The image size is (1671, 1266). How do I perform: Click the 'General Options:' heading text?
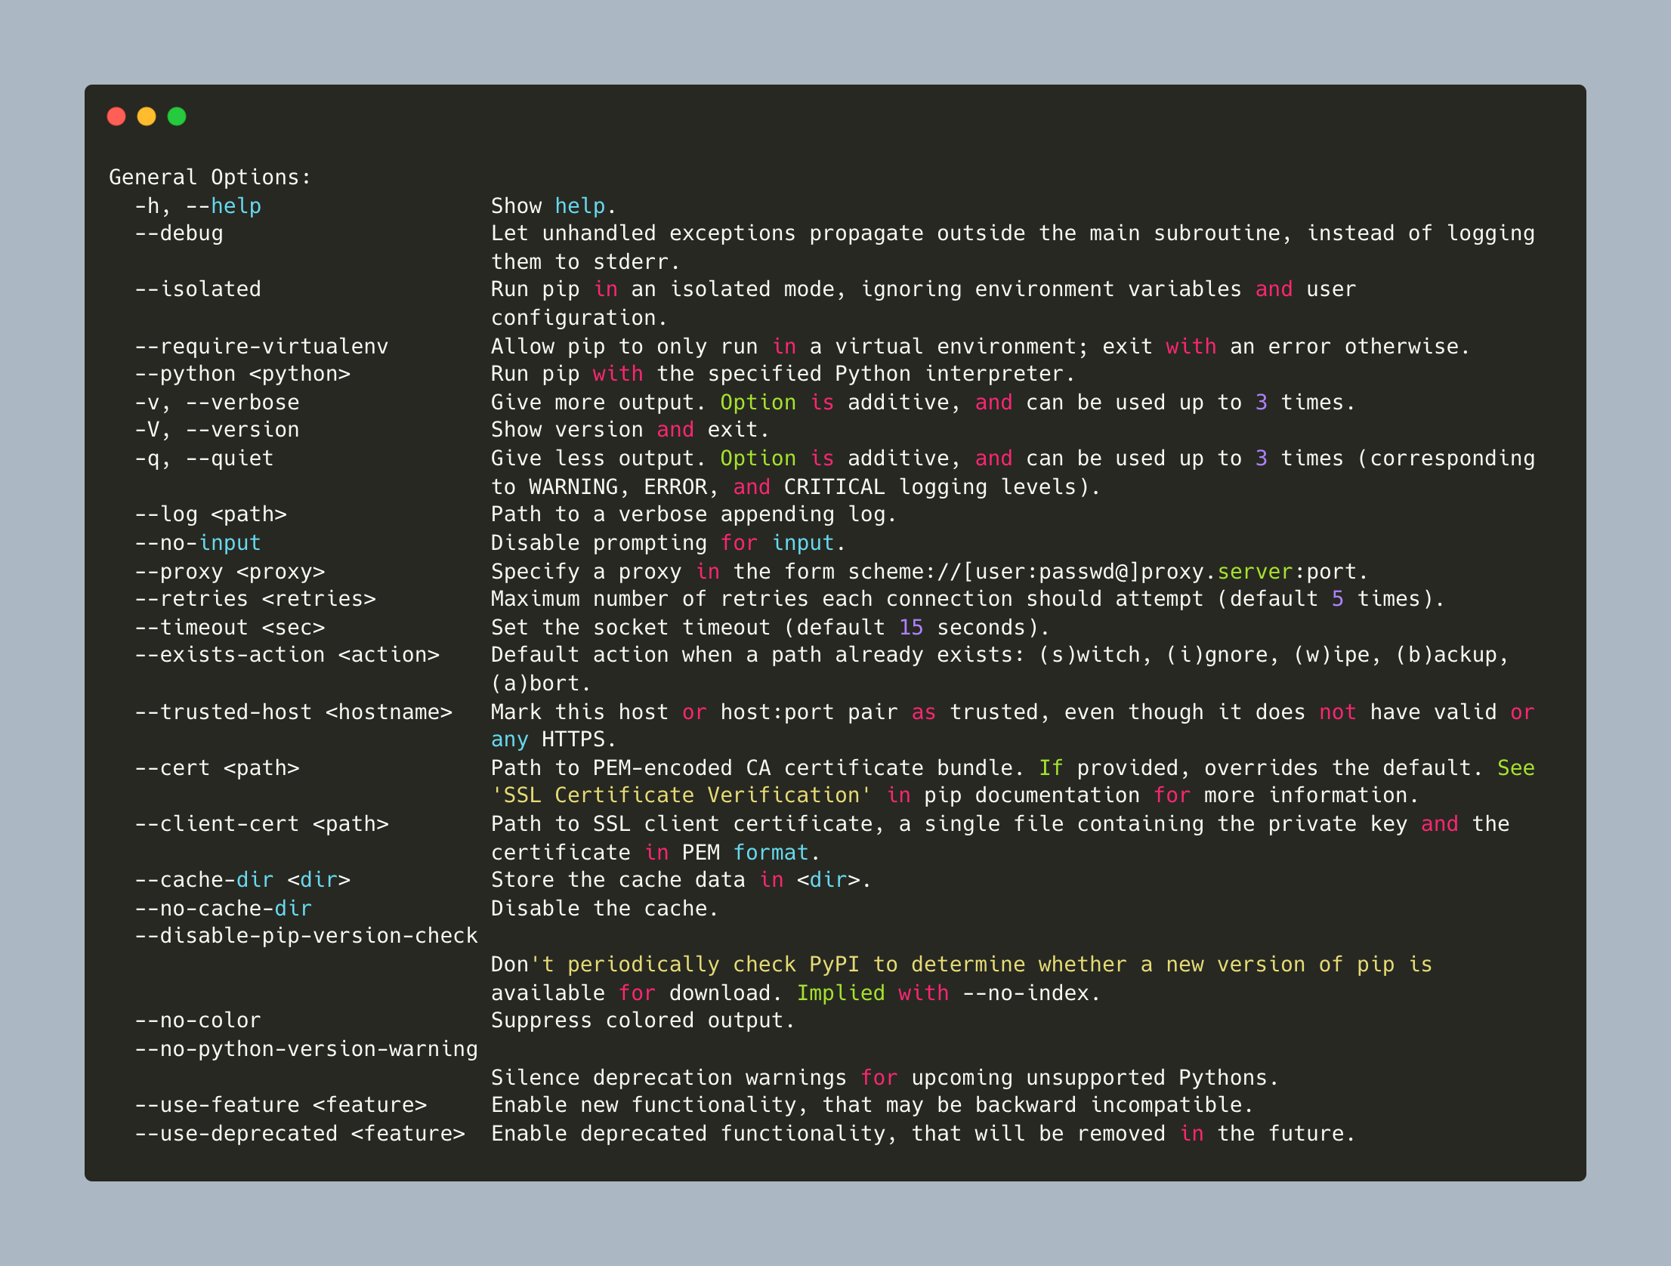click(210, 178)
